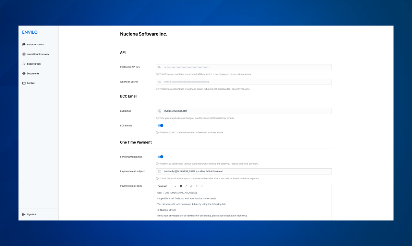Click the Stripe Accounts store icon
Viewport: 412px width, 246px height.
[x=24, y=45]
